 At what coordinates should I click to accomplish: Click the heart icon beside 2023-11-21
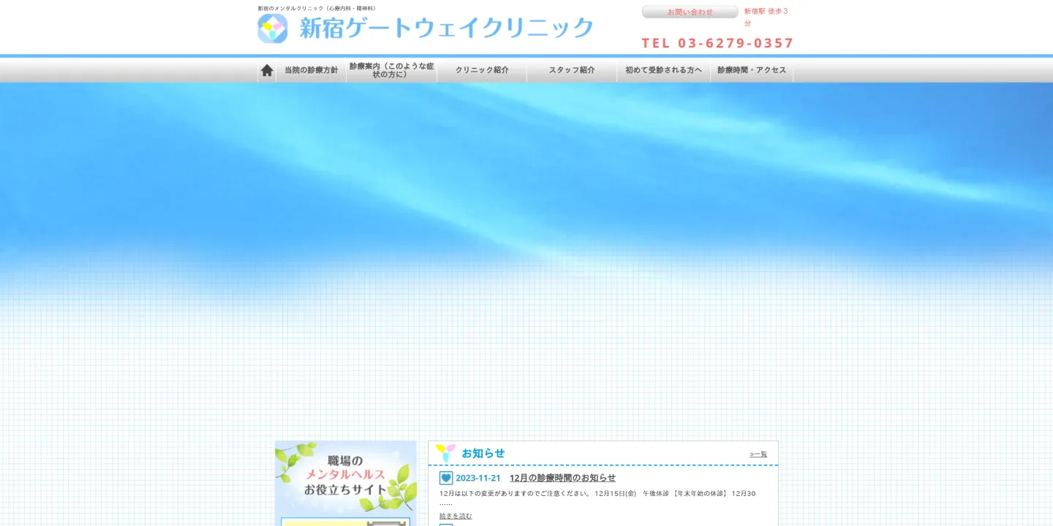click(x=446, y=478)
